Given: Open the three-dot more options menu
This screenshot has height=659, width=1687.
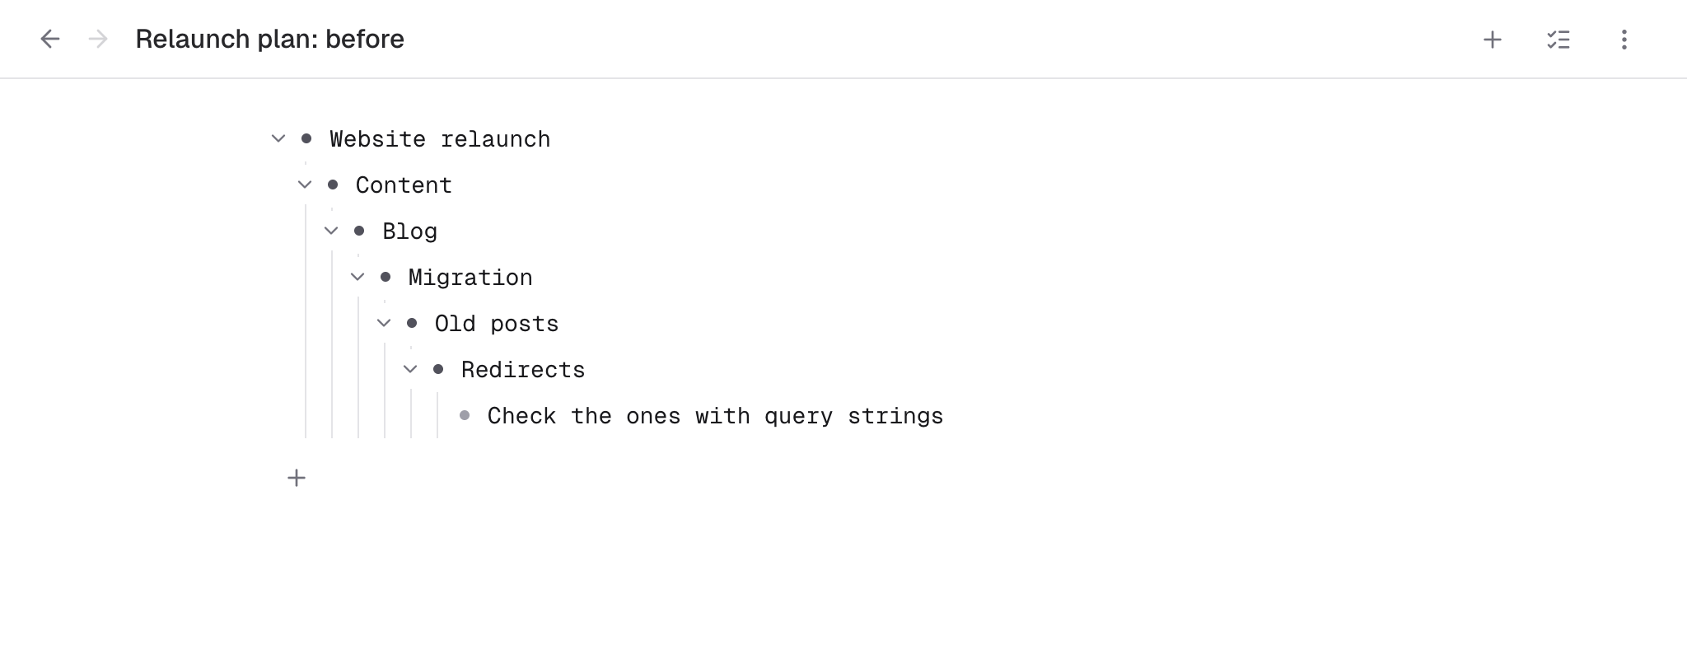Looking at the screenshot, I should tap(1624, 40).
